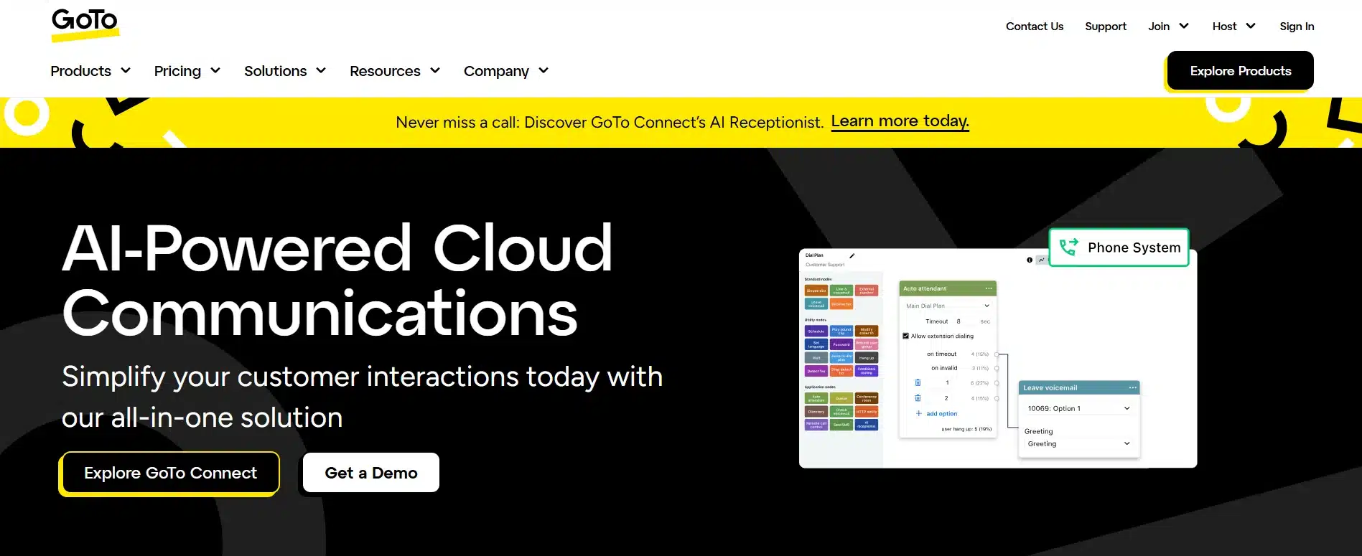Click the Leave voicemail node header
The image size is (1362, 556).
(x=1079, y=387)
